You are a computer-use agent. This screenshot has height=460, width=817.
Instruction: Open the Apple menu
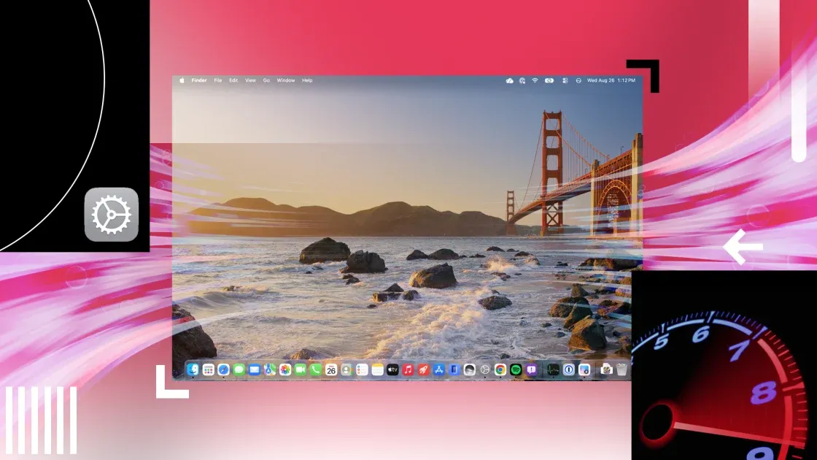(182, 80)
